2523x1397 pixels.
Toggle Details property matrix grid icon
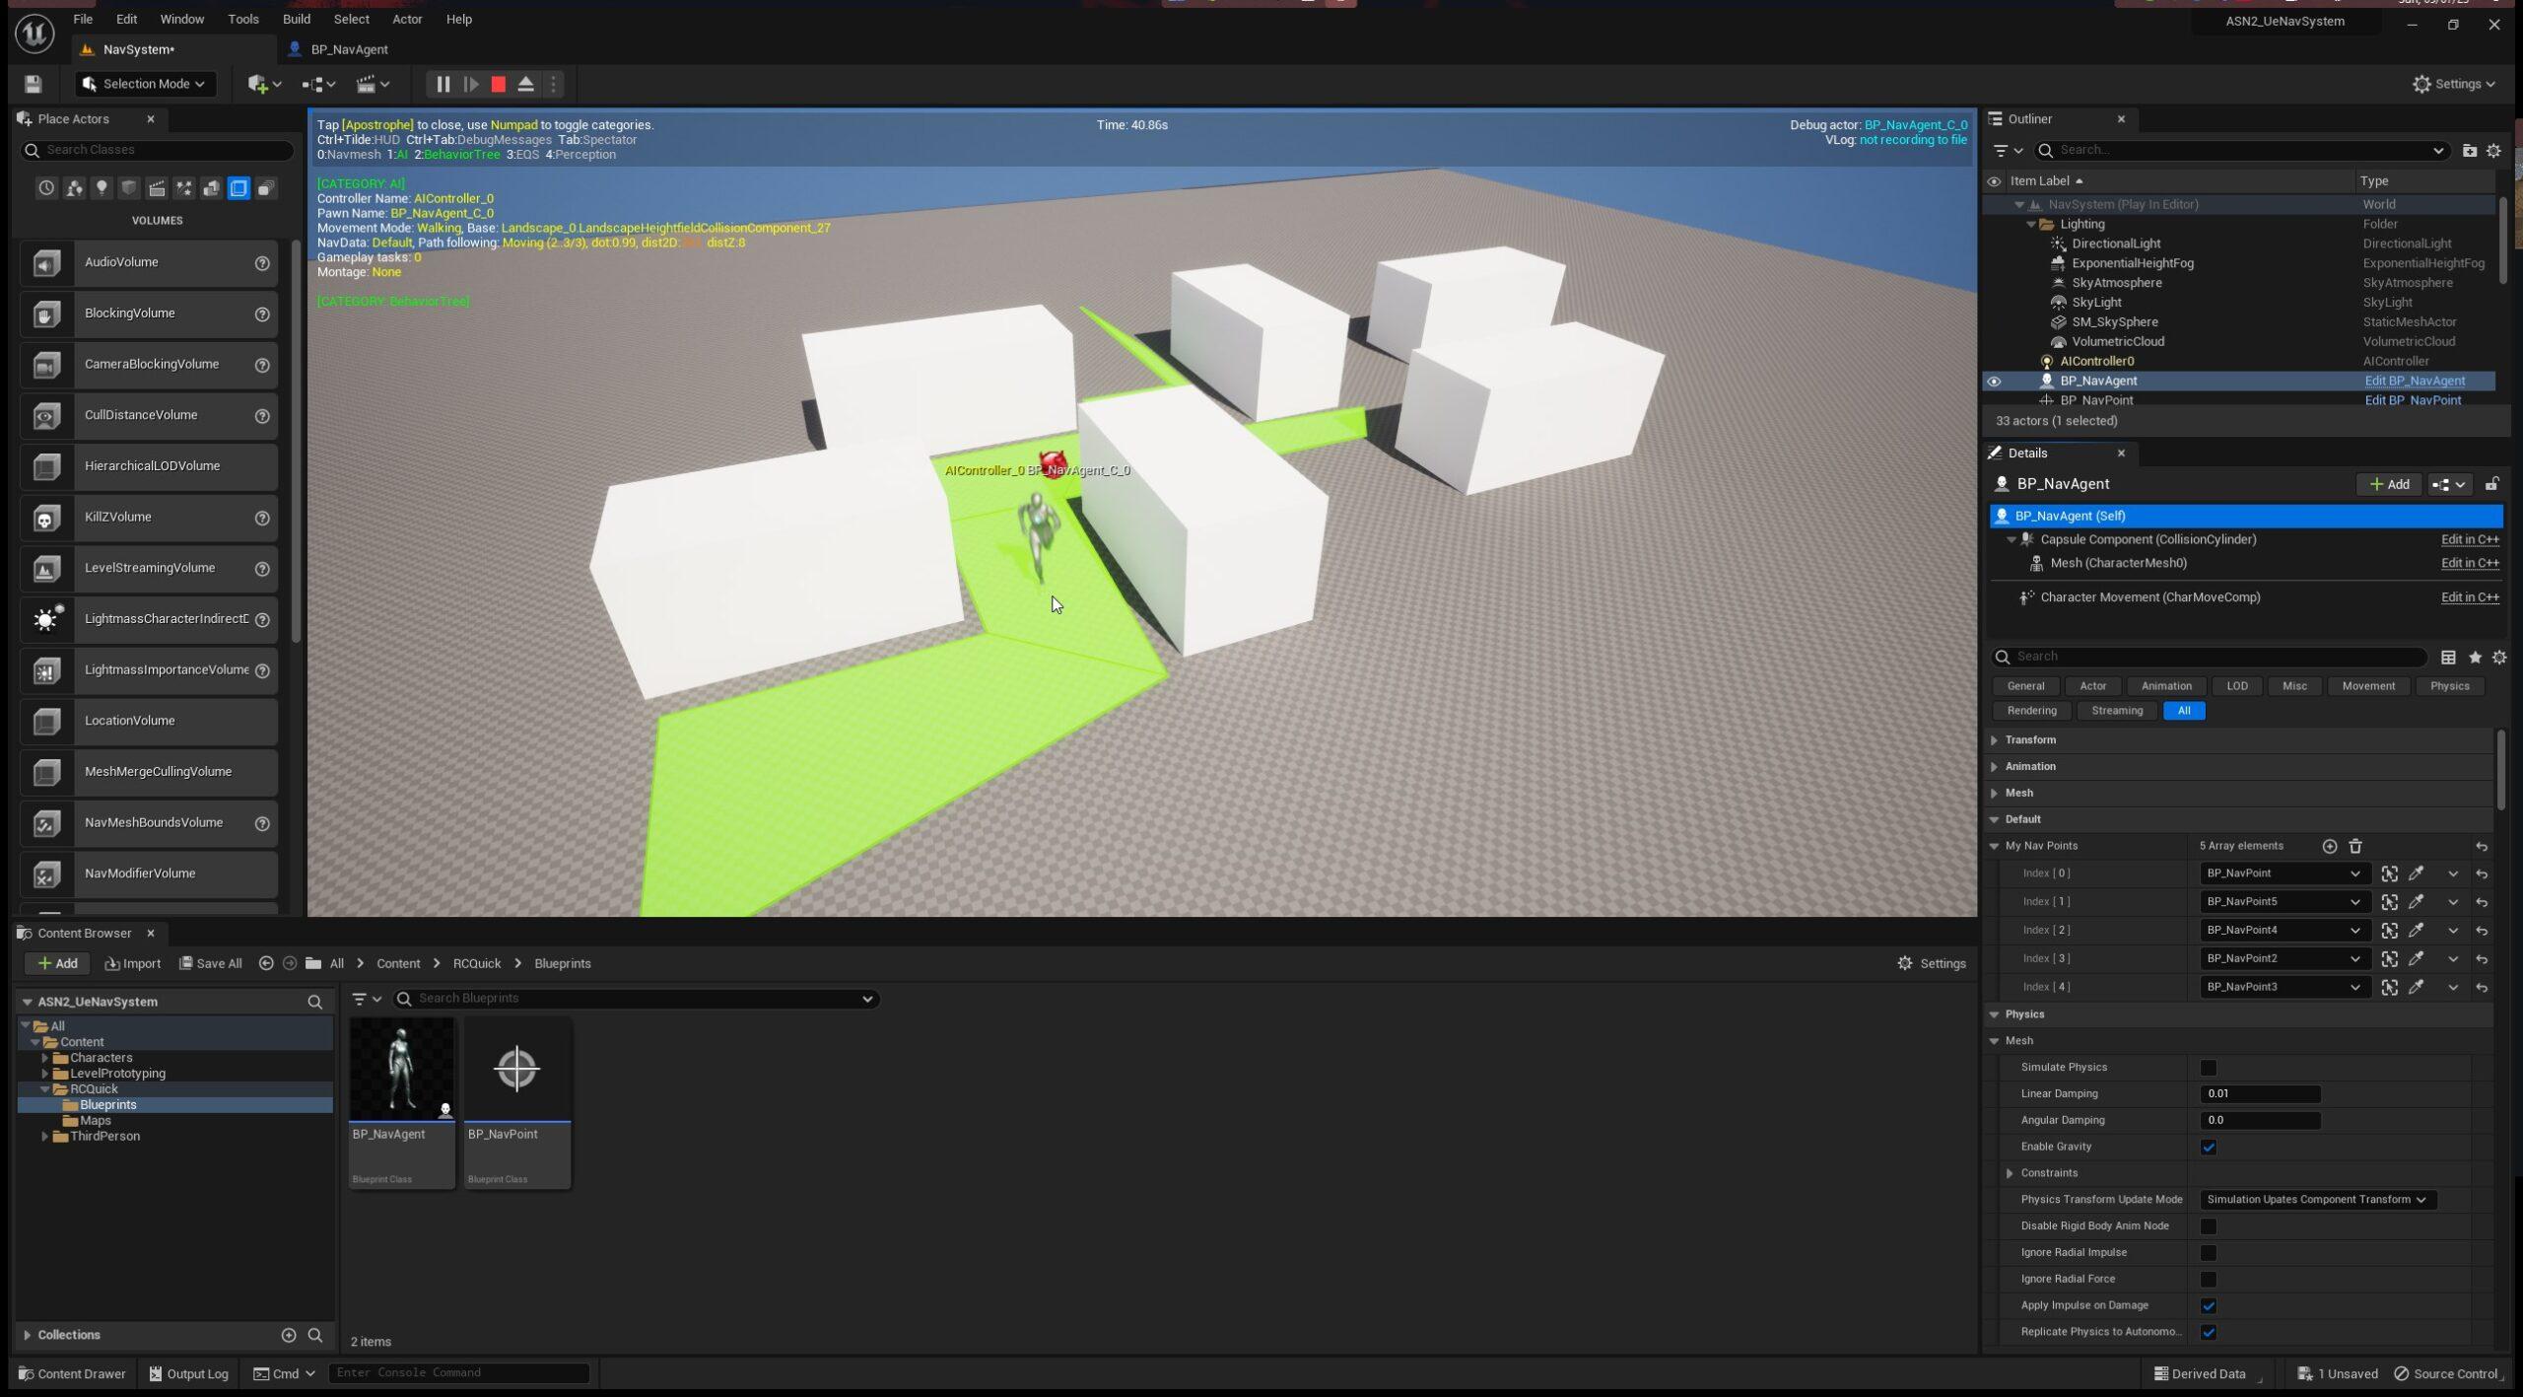(x=2448, y=657)
